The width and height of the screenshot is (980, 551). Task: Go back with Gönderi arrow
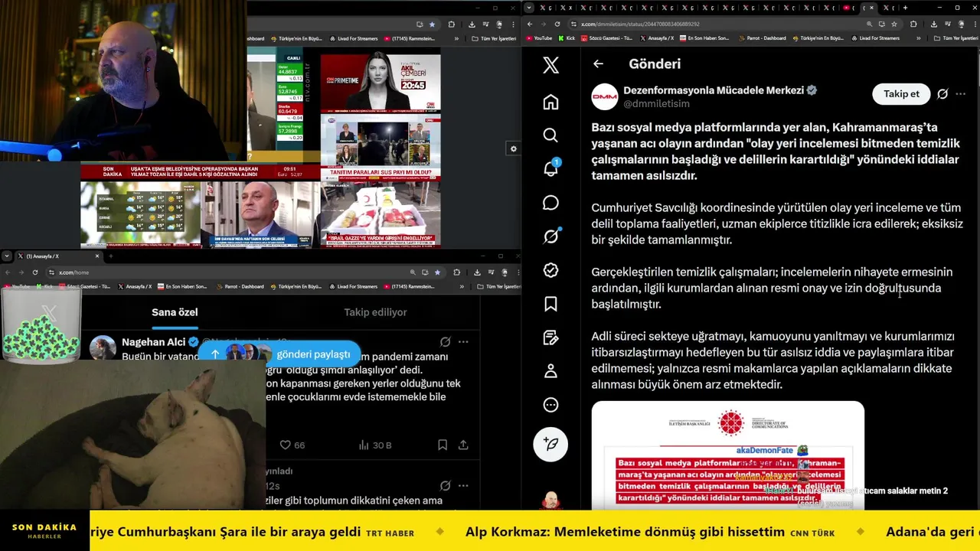tap(598, 64)
